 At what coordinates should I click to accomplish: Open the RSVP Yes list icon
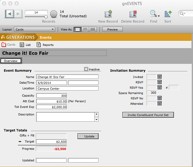pos(159,87)
